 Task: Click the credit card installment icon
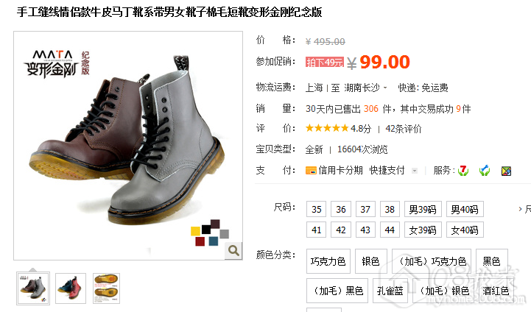pyautogui.click(x=311, y=170)
